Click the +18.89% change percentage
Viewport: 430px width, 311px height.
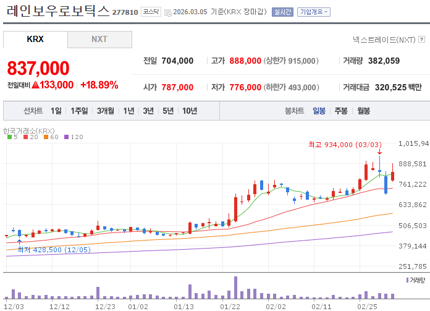tap(99, 85)
